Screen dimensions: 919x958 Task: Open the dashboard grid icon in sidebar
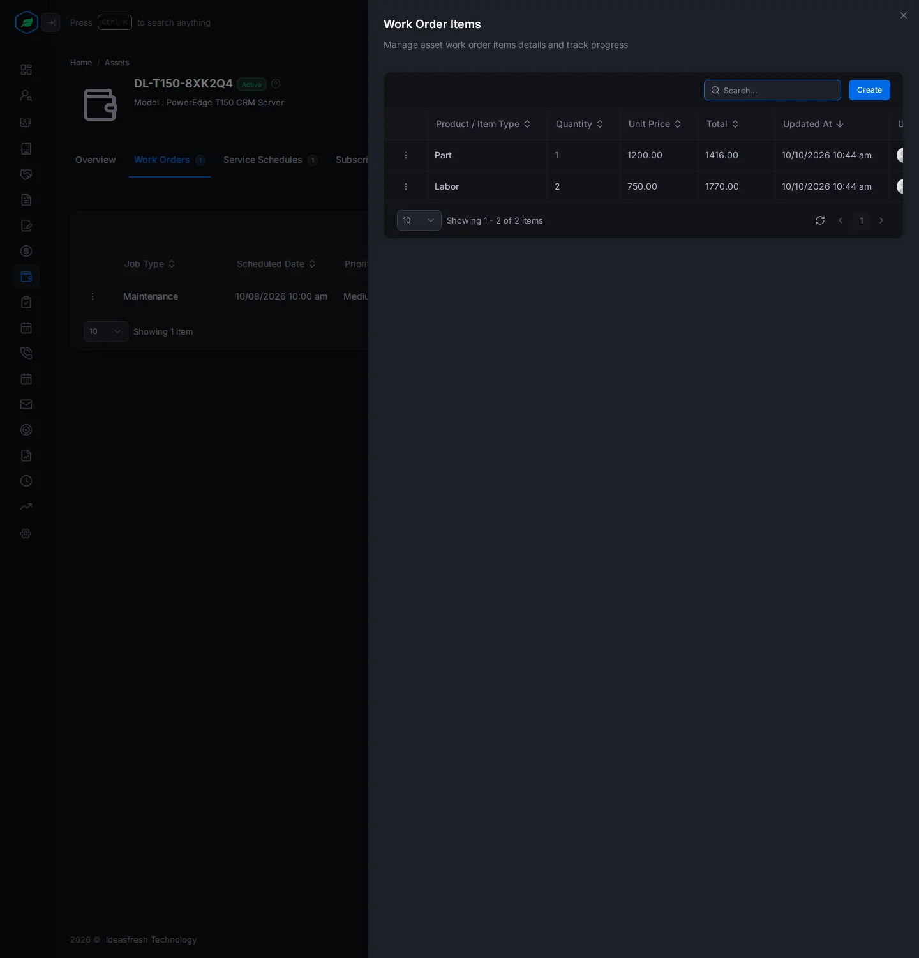click(26, 70)
